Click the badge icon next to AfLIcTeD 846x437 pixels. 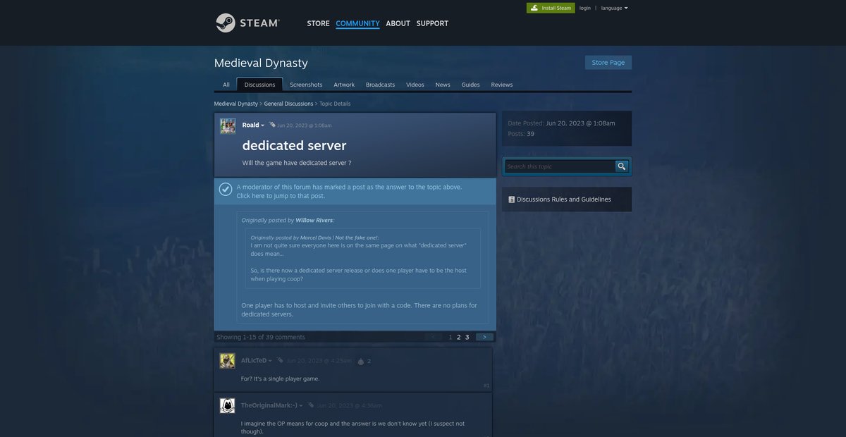[280, 360]
